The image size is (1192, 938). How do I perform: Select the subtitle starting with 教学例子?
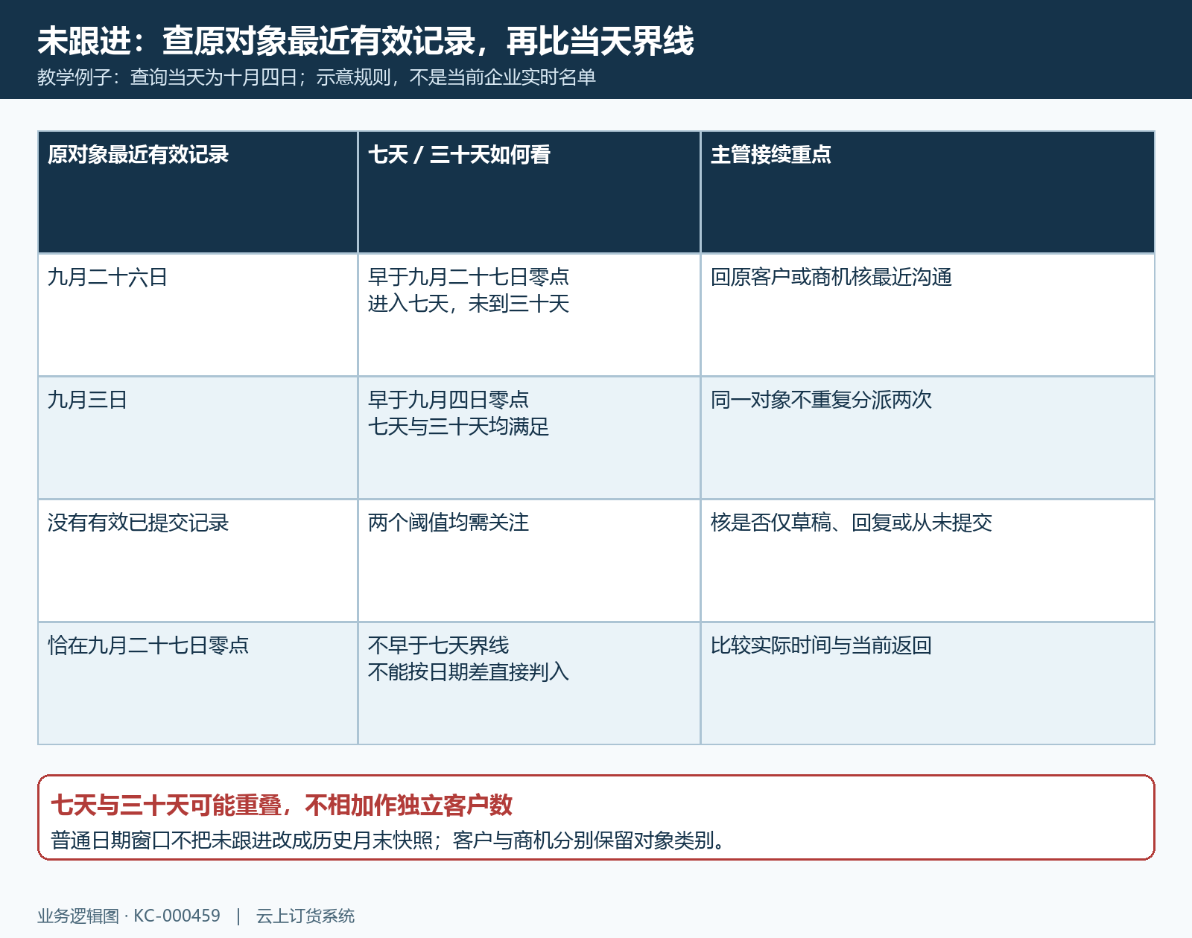tap(317, 77)
